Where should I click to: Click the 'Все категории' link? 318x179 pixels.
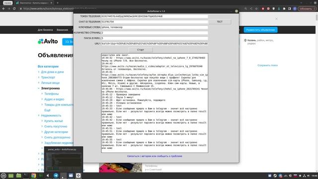[x=48, y=66]
